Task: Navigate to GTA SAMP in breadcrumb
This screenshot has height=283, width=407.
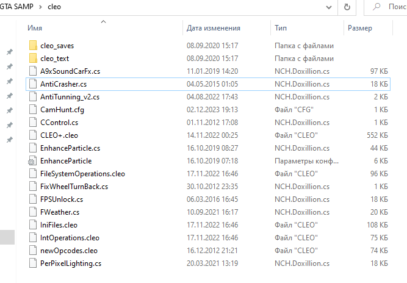Action: click(15, 7)
